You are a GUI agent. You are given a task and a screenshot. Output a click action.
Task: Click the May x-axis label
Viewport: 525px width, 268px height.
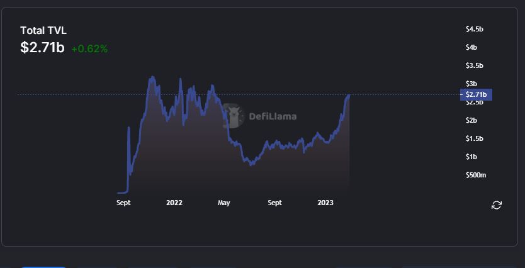pos(223,203)
